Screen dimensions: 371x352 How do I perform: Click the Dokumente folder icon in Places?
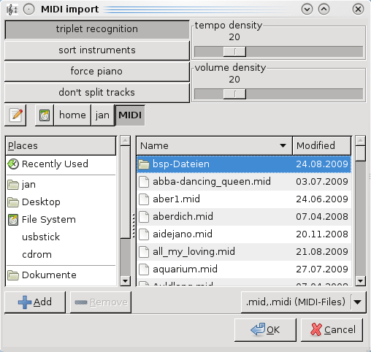13,275
